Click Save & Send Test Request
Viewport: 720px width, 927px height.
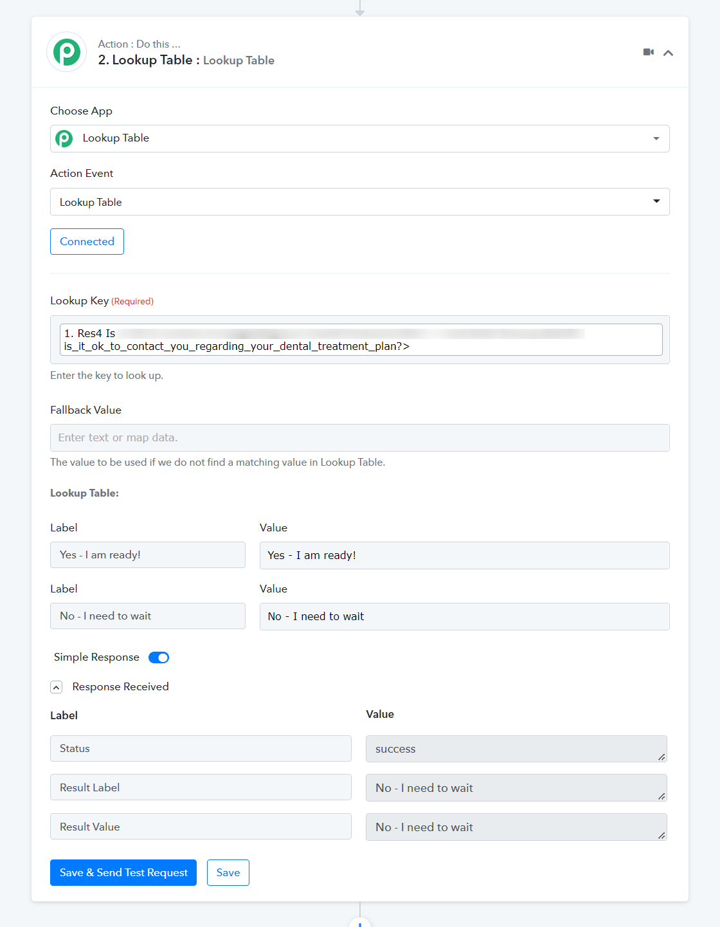click(x=123, y=872)
